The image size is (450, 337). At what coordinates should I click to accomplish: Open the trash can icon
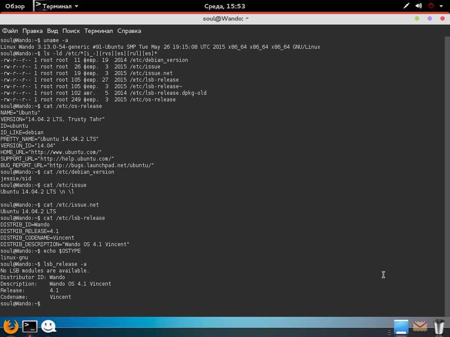point(439,326)
